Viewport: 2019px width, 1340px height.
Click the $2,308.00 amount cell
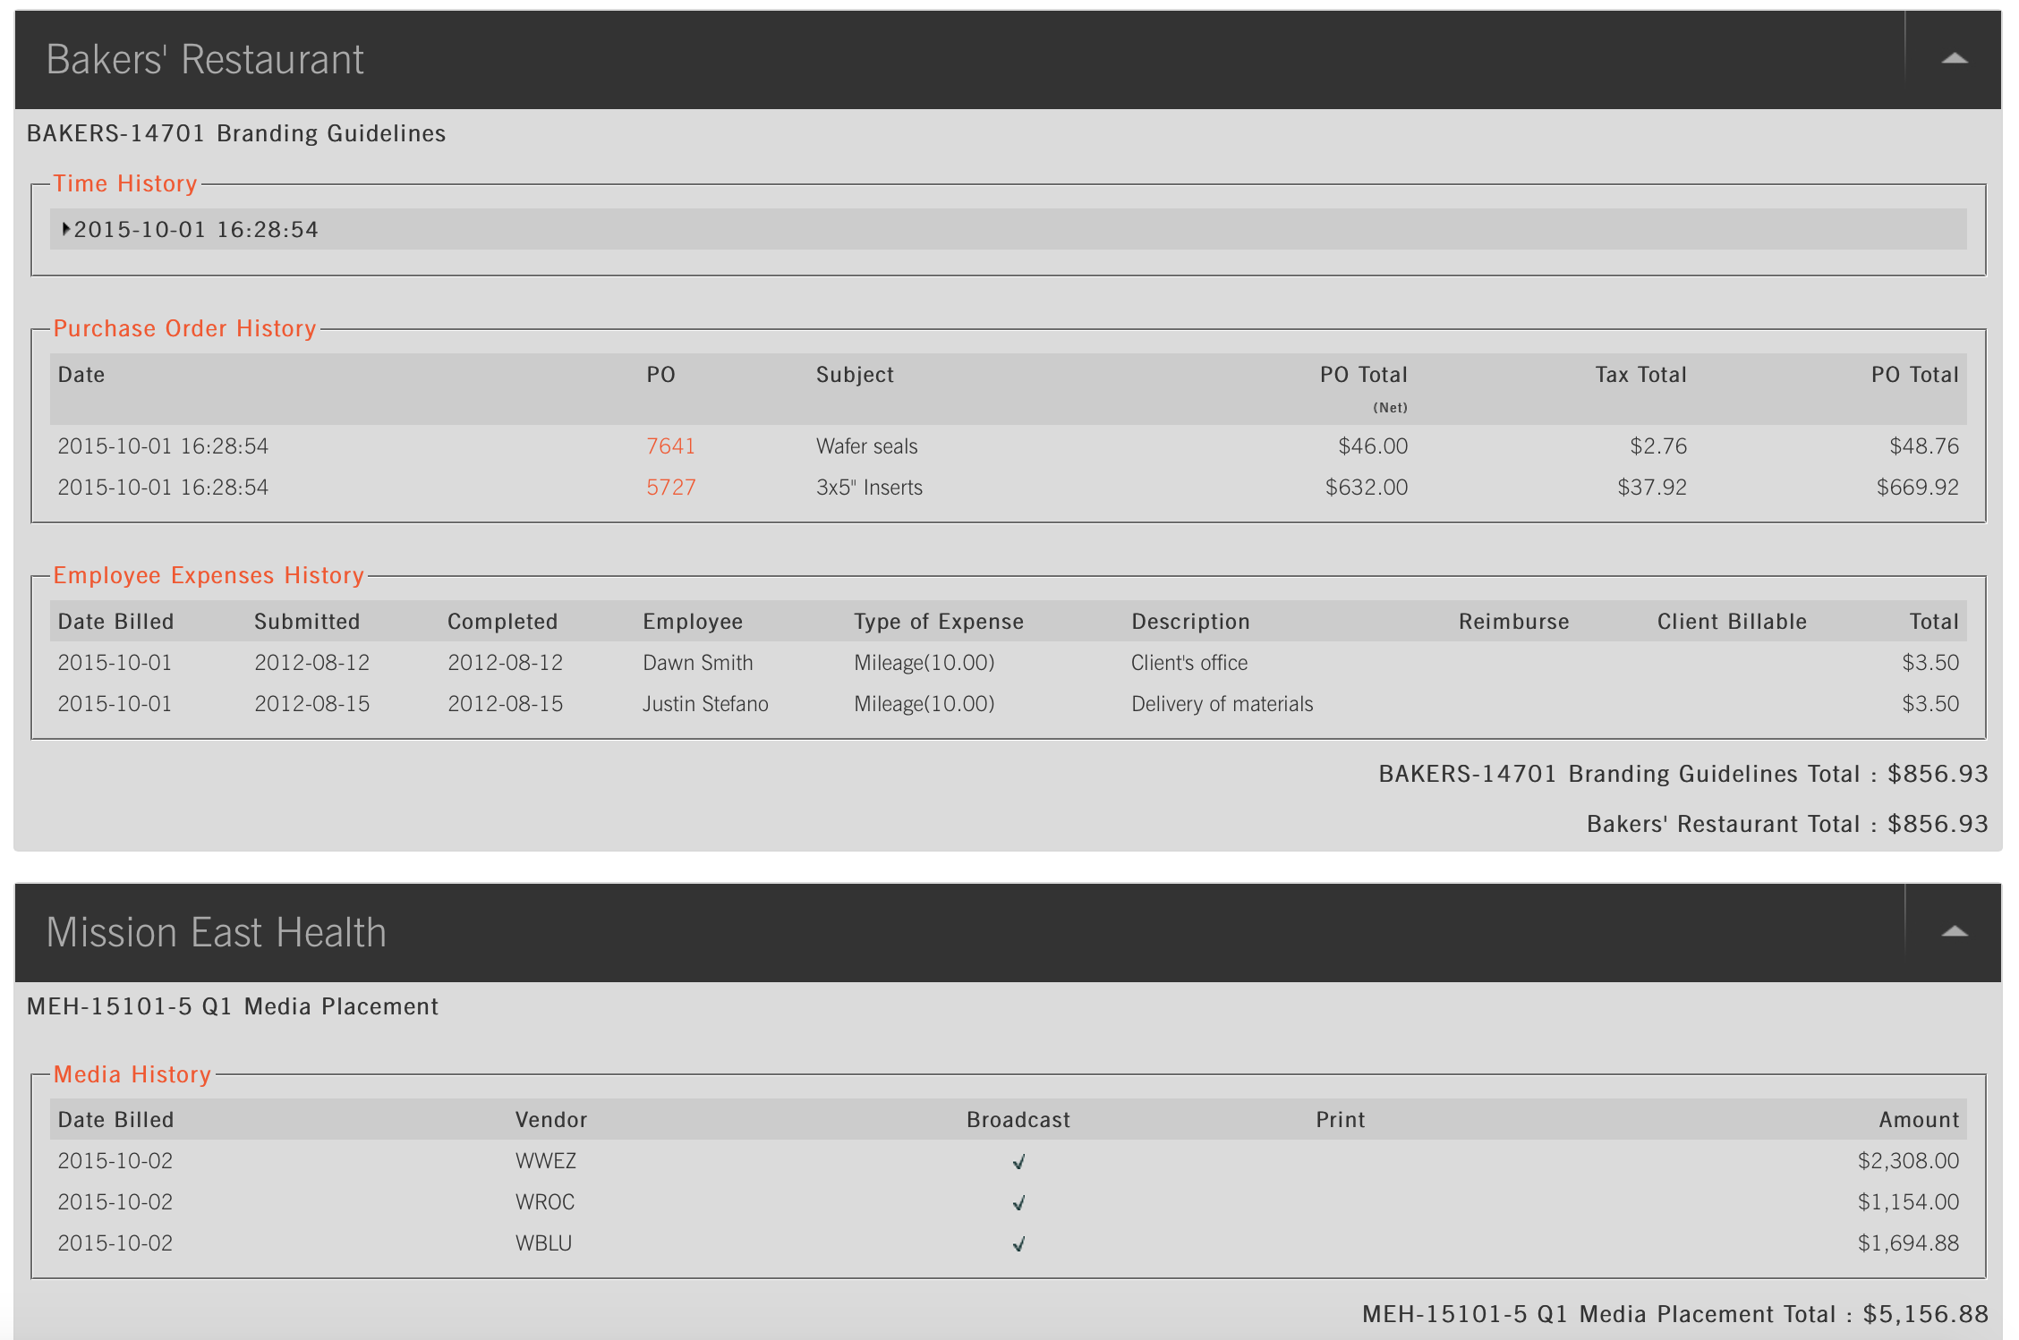tap(1908, 1161)
